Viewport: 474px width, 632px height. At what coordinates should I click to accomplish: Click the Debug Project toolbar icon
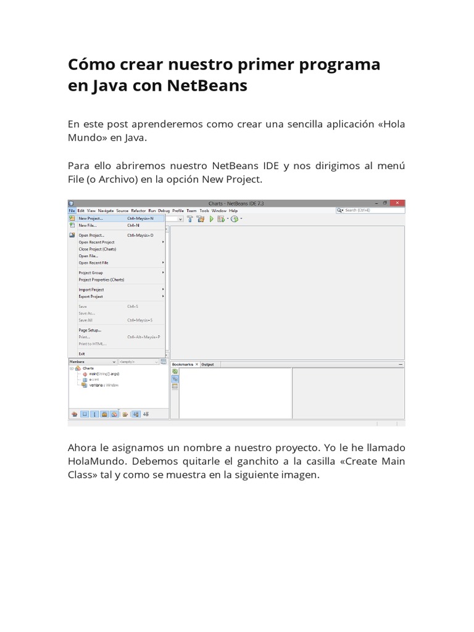tap(220, 219)
